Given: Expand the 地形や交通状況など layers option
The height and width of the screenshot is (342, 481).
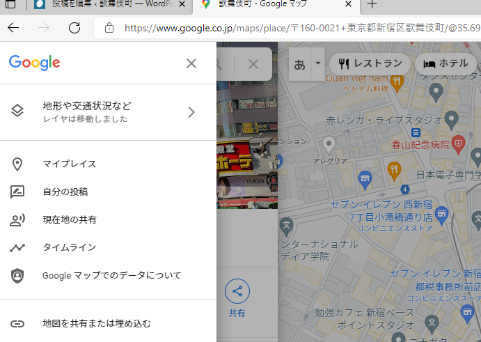Looking at the screenshot, I should tap(191, 112).
